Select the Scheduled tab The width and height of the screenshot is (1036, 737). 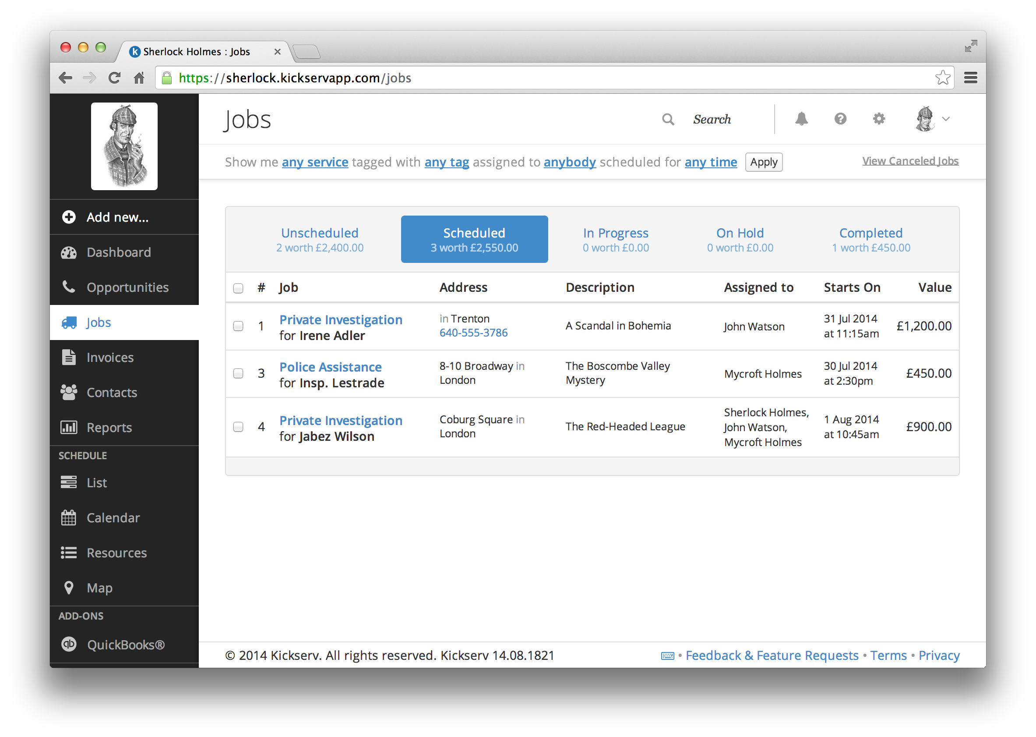click(x=474, y=240)
